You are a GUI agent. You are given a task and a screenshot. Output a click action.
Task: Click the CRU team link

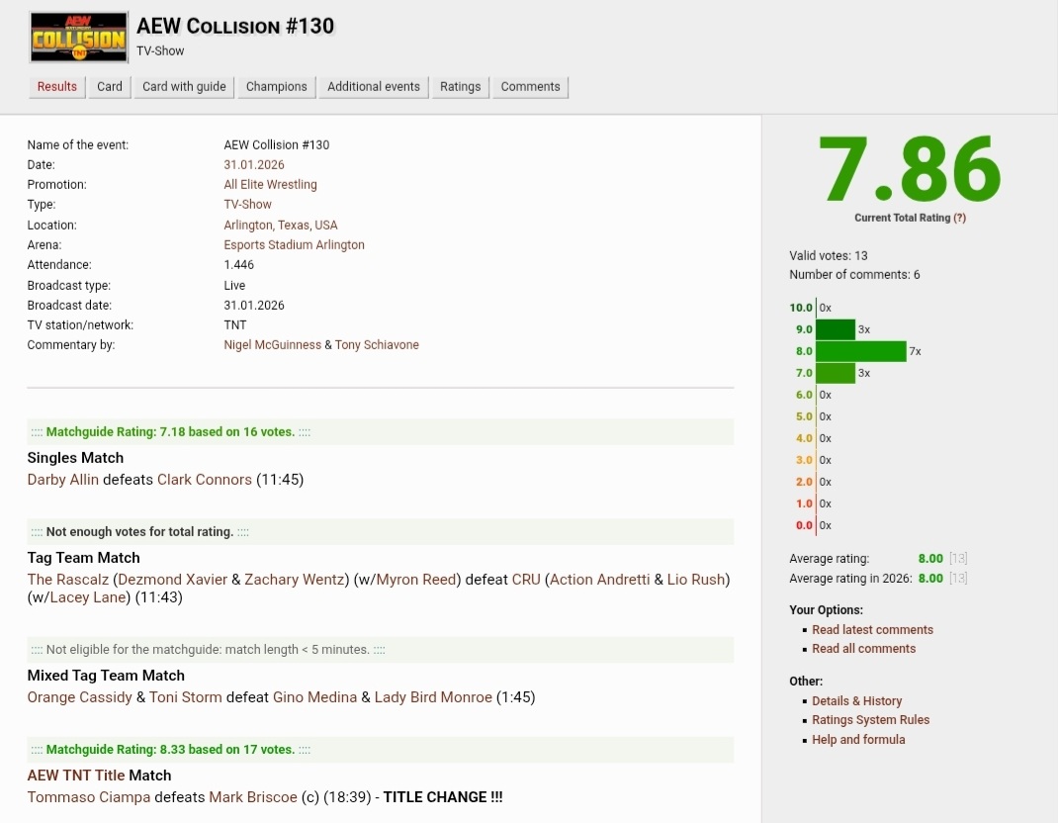point(526,580)
